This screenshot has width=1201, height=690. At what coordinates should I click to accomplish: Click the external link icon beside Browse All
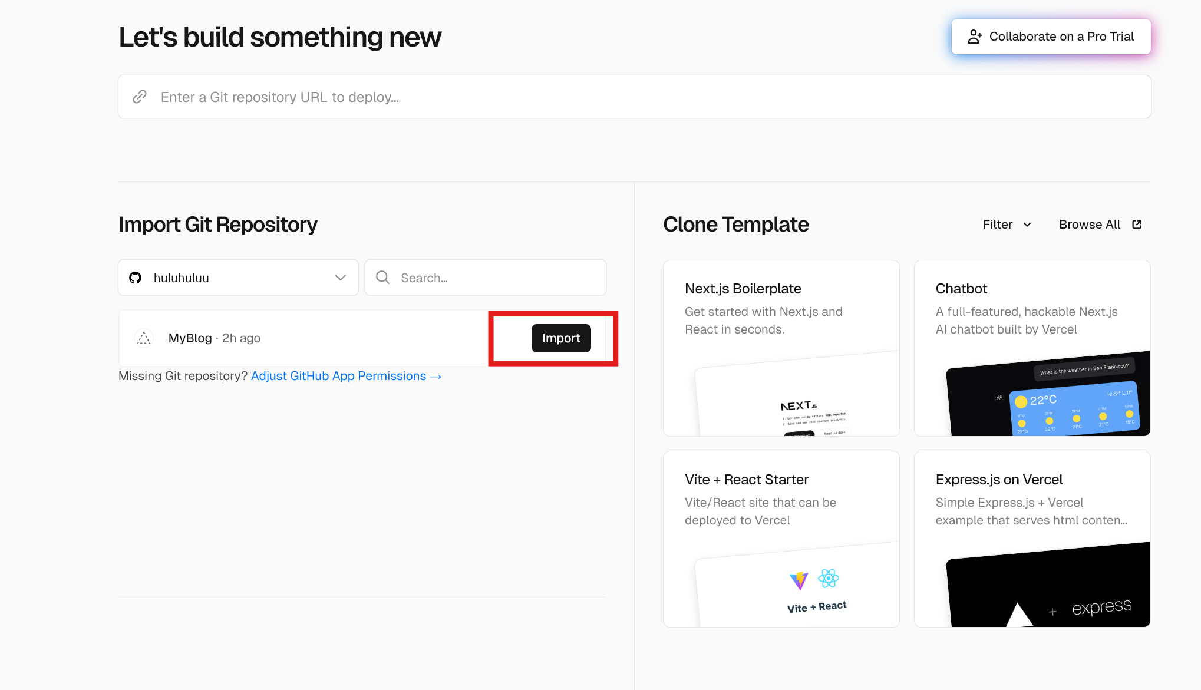tap(1137, 225)
